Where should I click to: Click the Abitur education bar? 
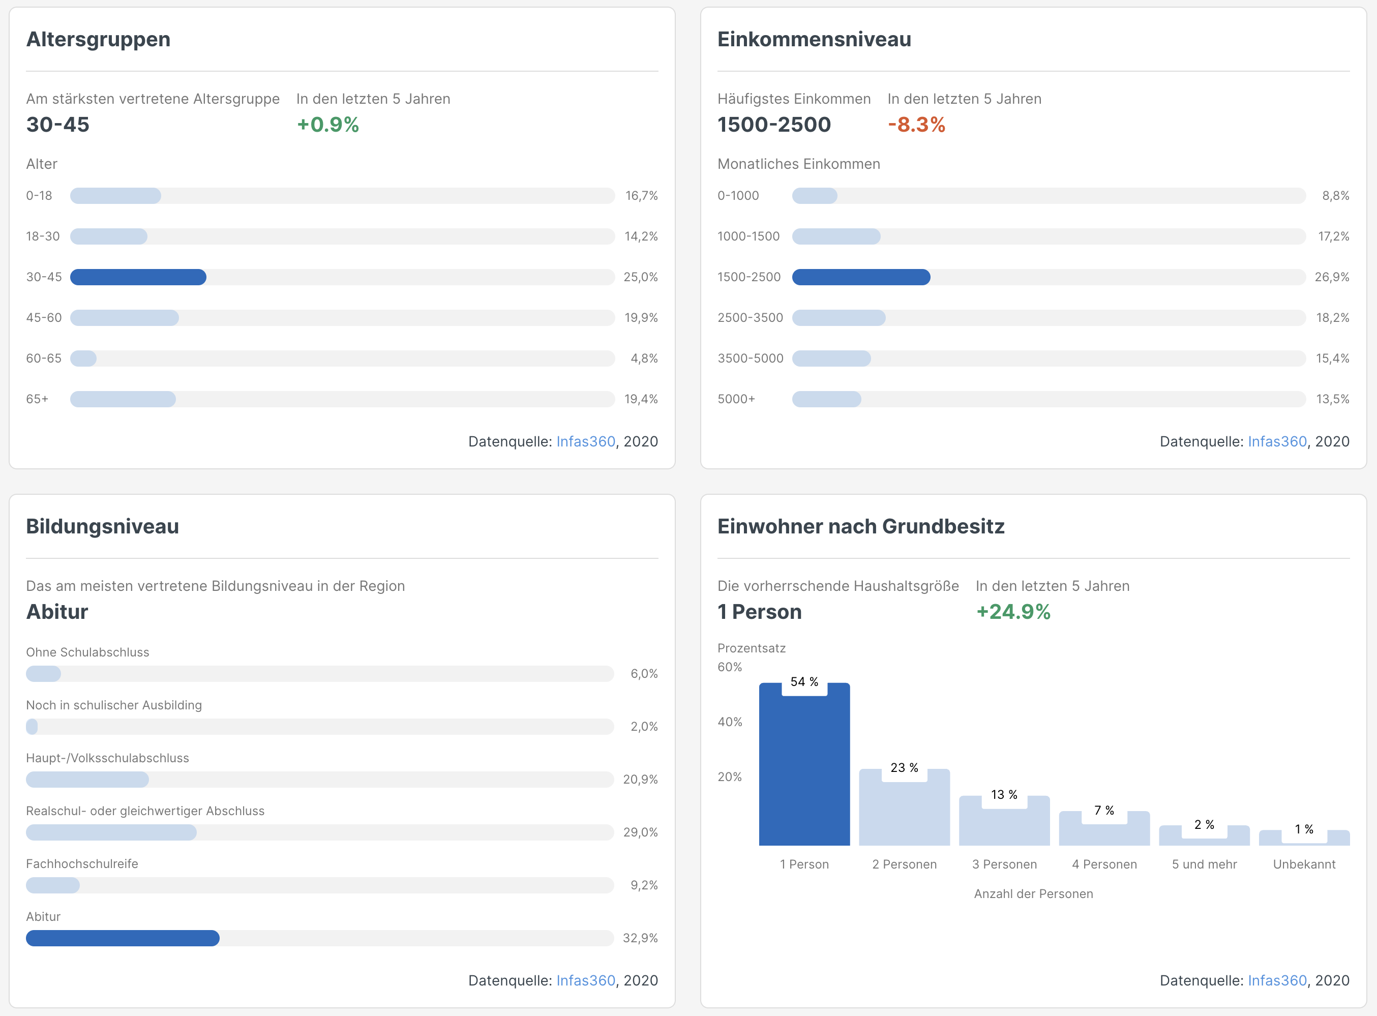tap(123, 938)
